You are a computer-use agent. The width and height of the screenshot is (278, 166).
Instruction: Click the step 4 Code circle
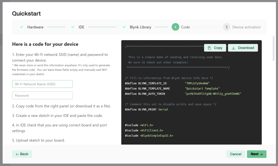[x=175, y=27]
